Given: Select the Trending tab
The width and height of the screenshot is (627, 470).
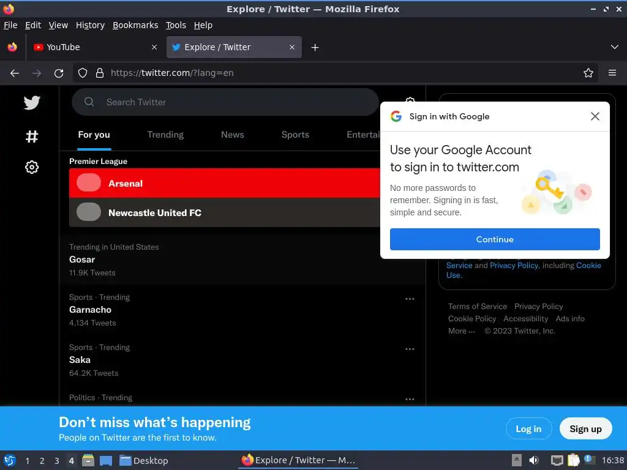Looking at the screenshot, I should click(x=165, y=135).
